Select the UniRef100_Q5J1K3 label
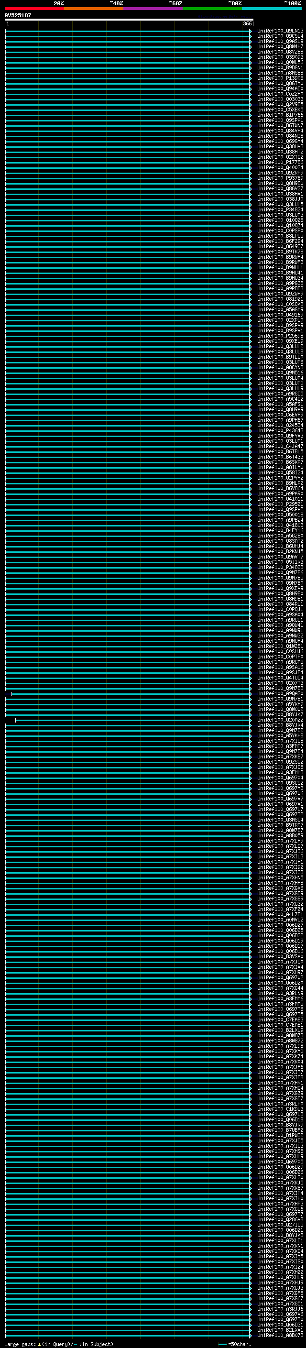 (x=280, y=562)
